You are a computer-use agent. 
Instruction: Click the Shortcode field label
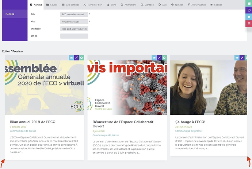[x=36, y=29]
